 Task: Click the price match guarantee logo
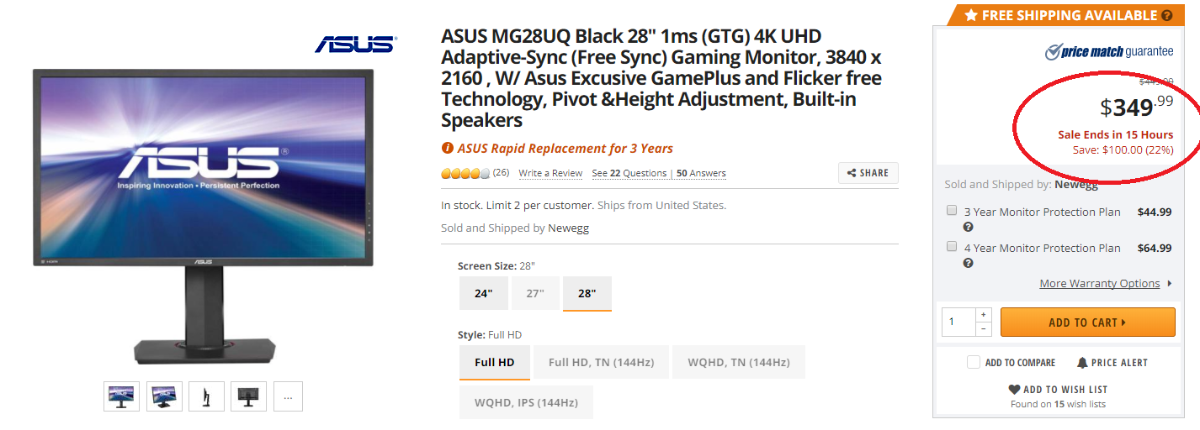tap(1108, 52)
